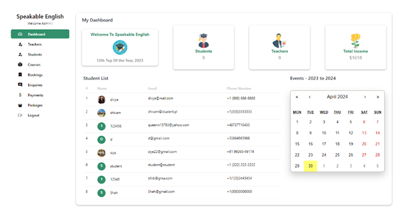The height and width of the screenshot is (216, 404).
Task: Select highlighted date 30 in calendar
Action: coord(311,166)
